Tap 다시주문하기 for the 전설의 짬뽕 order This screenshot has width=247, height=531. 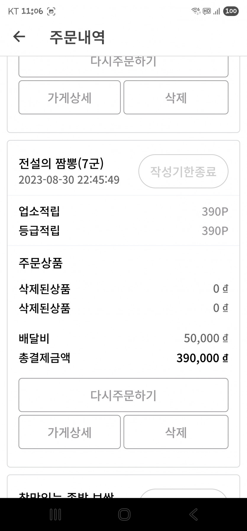coord(123,395)
